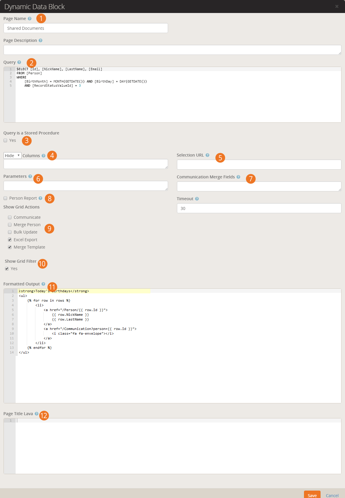Enable Communicate grid action
Image resolution: width=345 pixels, height=498 pixels.
(10, 217)
